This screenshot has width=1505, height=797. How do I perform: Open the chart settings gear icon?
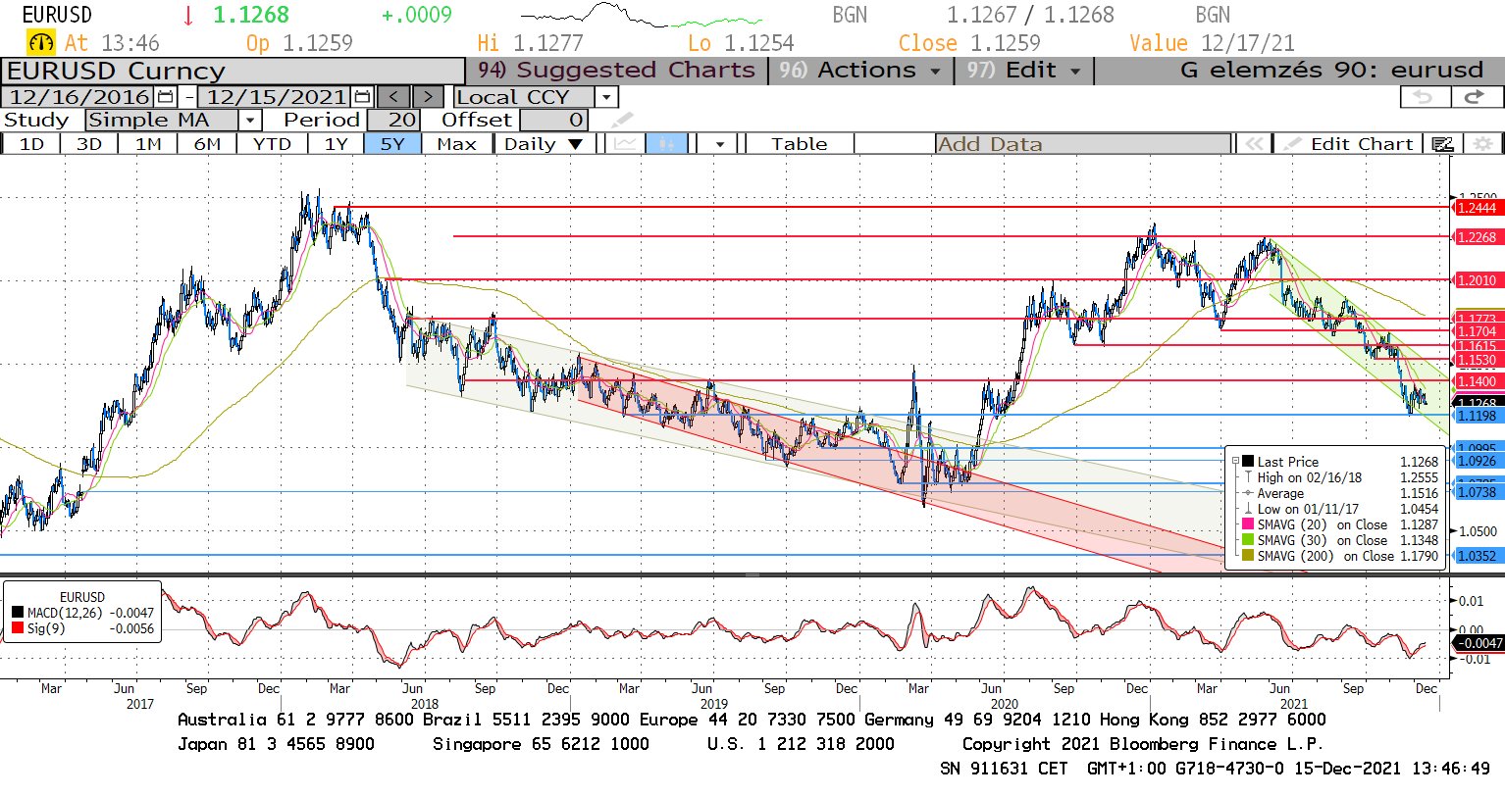click(1482, 144)
